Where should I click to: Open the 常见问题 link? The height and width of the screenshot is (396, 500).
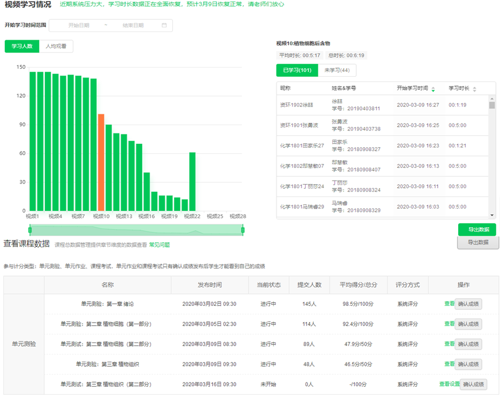159,245
